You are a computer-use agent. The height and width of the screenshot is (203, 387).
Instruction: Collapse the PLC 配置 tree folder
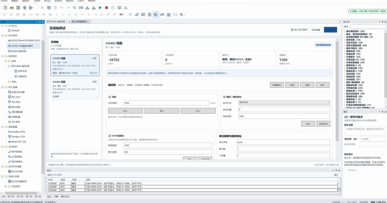(x=3, y=87)
